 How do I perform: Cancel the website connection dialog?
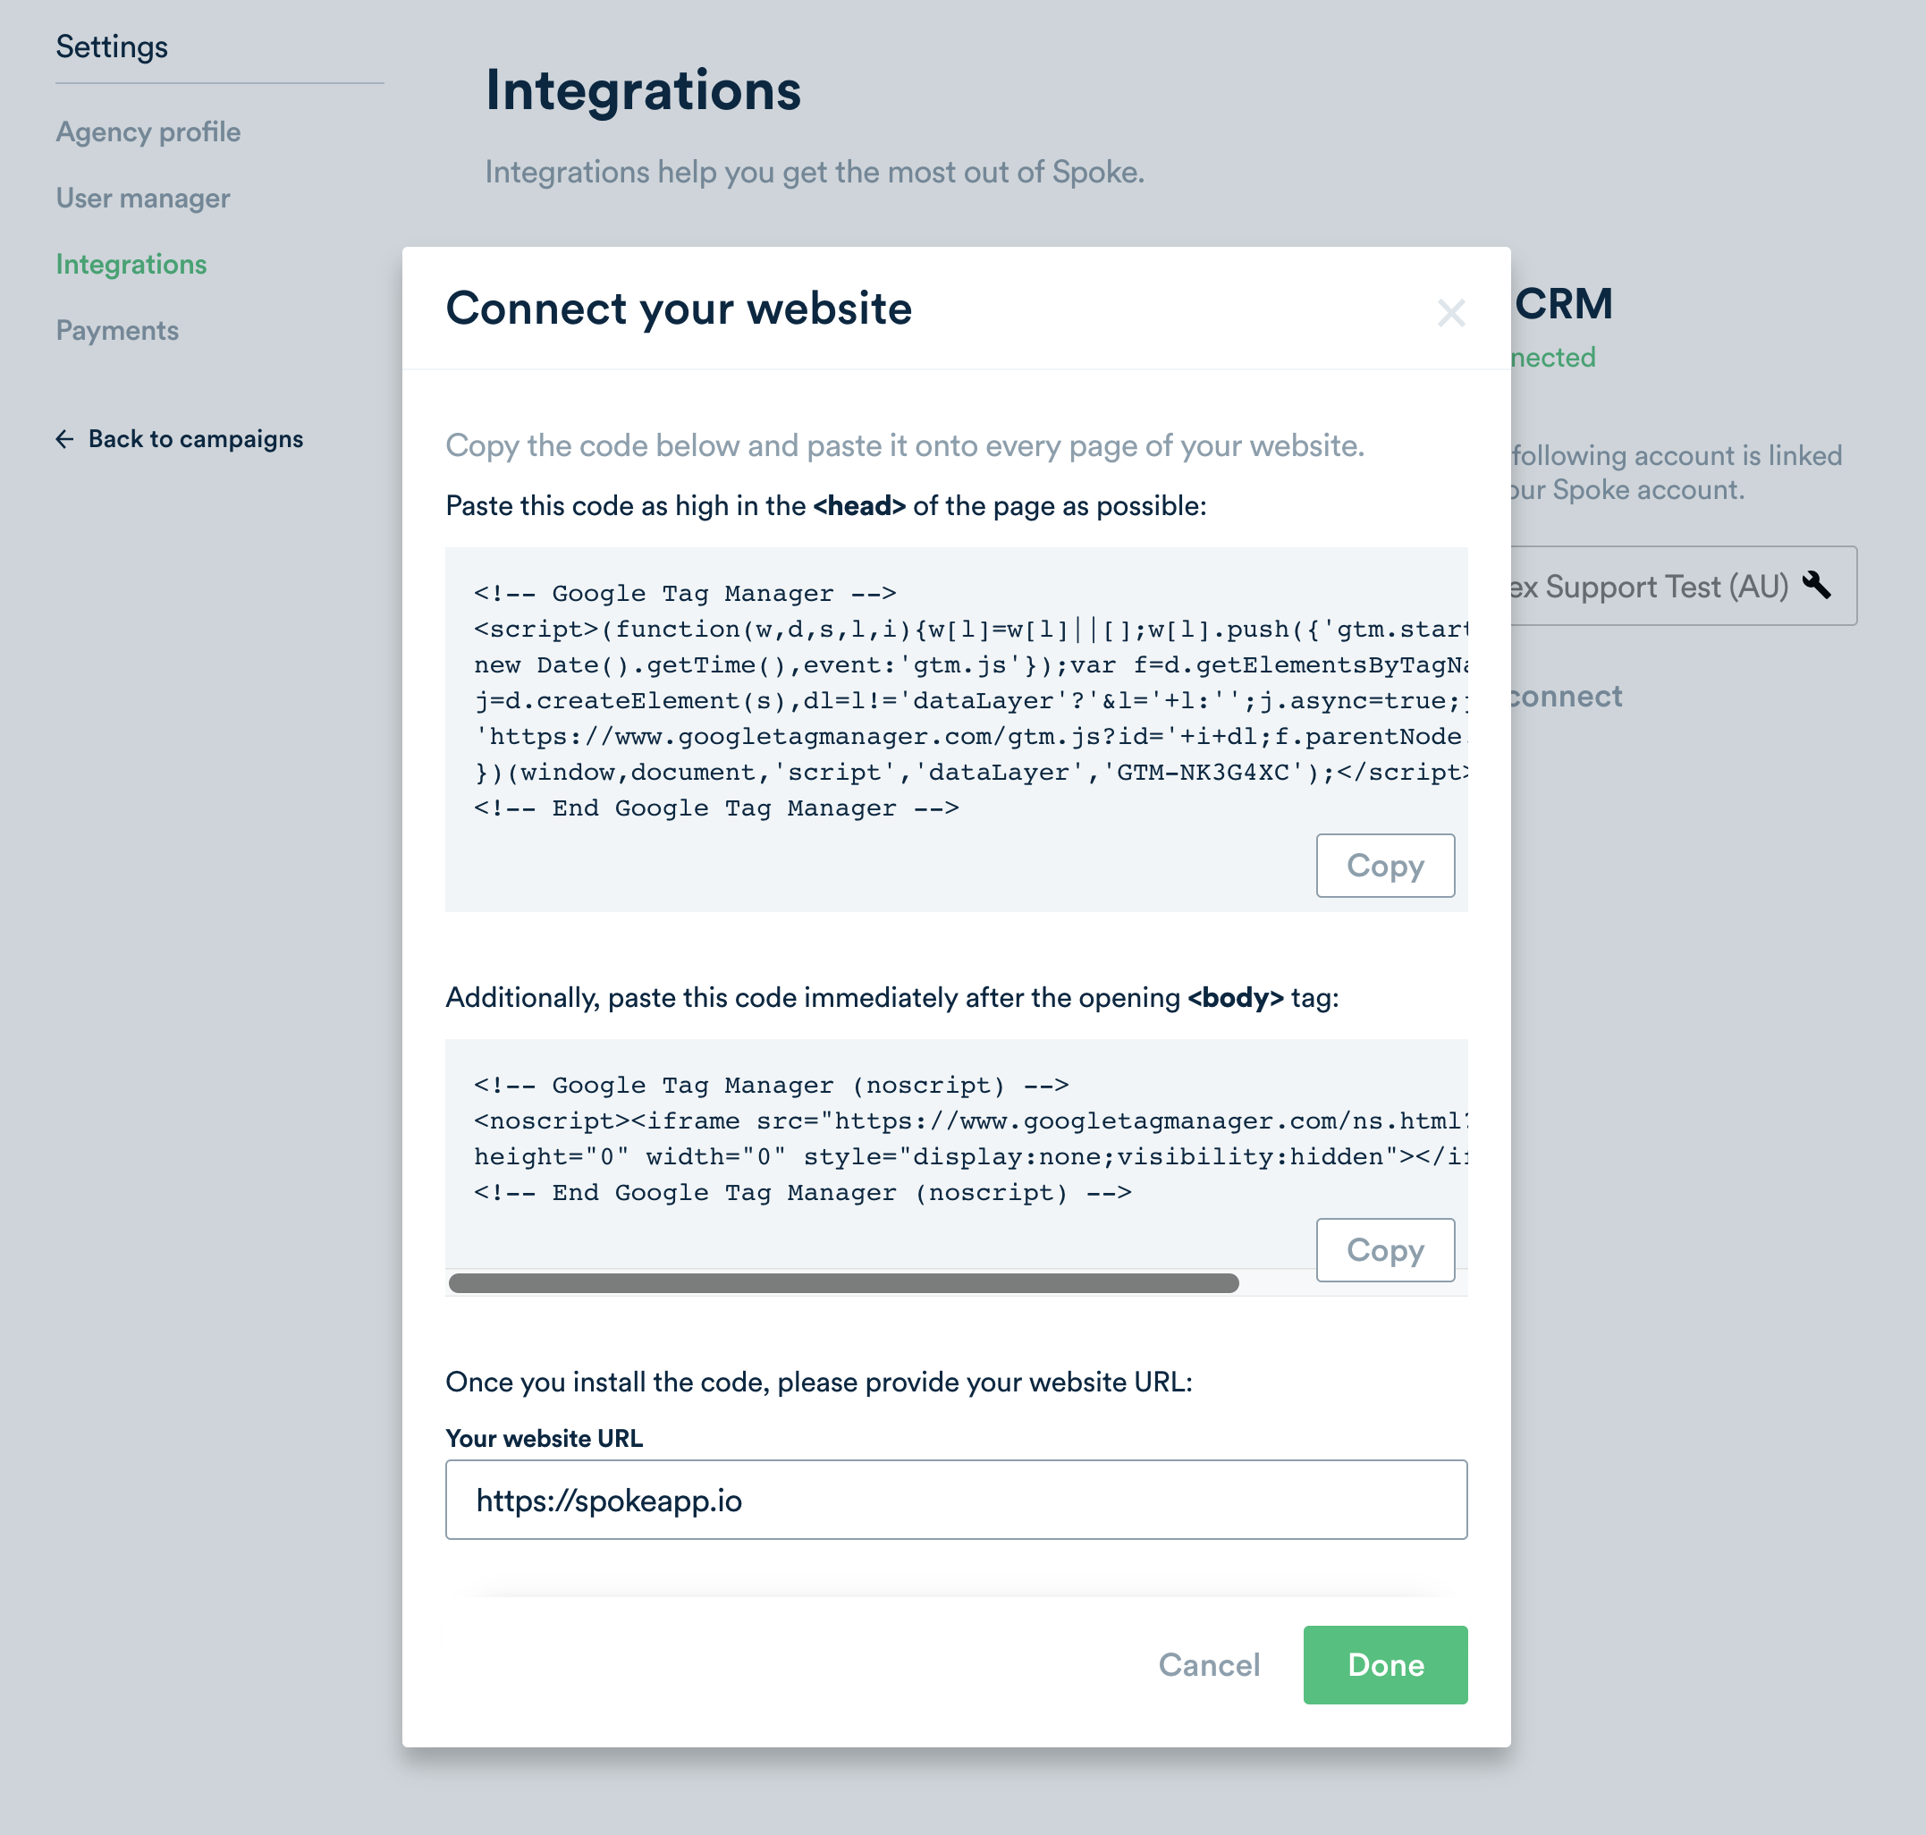1209,1664
